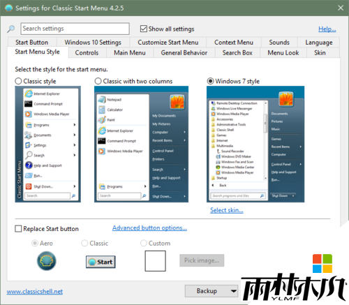Screen dimensions: 349x305
Task: Switch to the Controls tab
Action: (87, 53)
